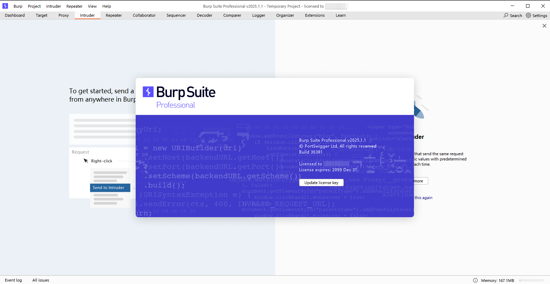The image size is (550, 284).
Task: Switch to the Target tab
Action: pos(41,15)
